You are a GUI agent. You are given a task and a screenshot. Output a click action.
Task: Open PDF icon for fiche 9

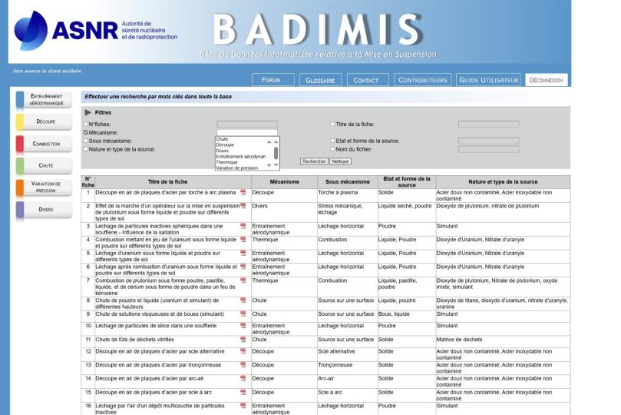(x=243, y=314)
